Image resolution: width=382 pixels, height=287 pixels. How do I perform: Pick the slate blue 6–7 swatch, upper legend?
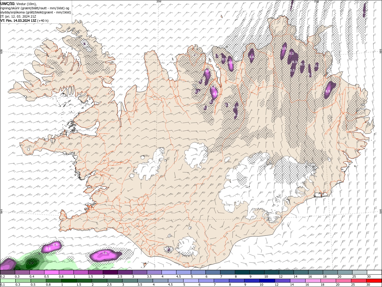tap(213, 272)
